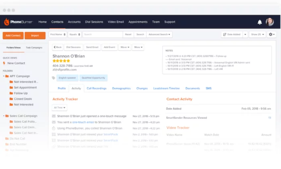Open the sort direction arrow dropdown
Viewport: 281px width, 169px height.
(245, 35)
